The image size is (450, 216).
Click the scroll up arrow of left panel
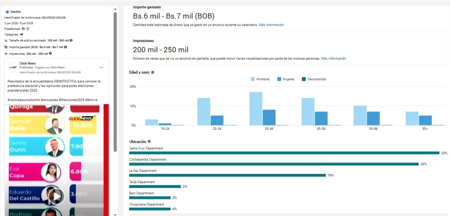click(x=115, y=9)
